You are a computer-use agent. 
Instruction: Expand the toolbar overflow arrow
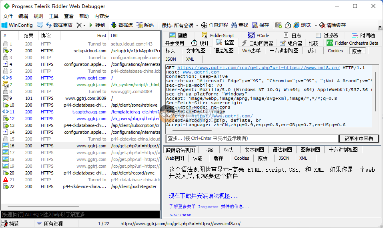click(380, 28)
